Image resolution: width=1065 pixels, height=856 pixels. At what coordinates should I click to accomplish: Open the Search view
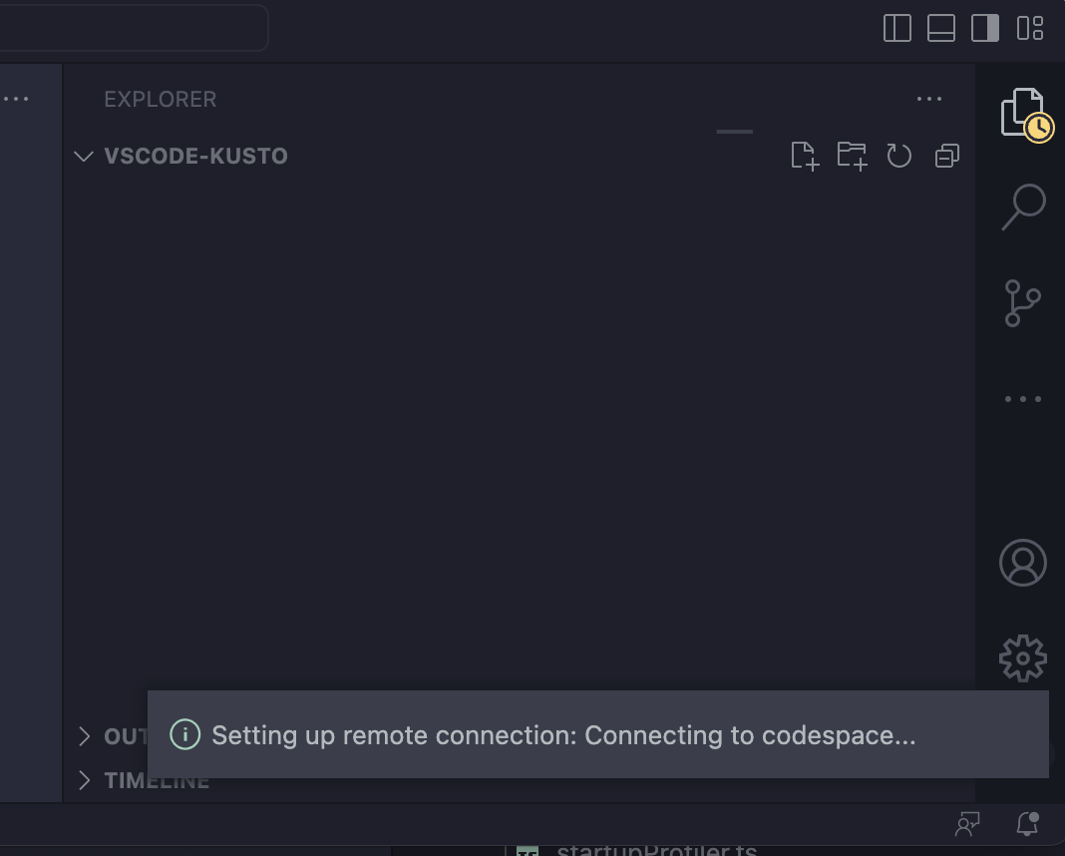pos(1022,205)
